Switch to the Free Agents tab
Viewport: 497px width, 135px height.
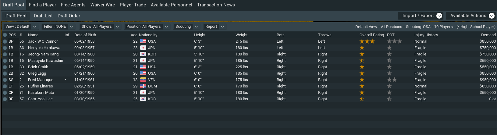(x=73, y=5)
